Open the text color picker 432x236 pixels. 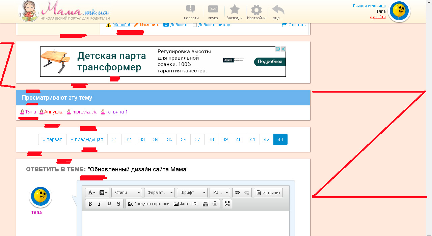point(91,193)
